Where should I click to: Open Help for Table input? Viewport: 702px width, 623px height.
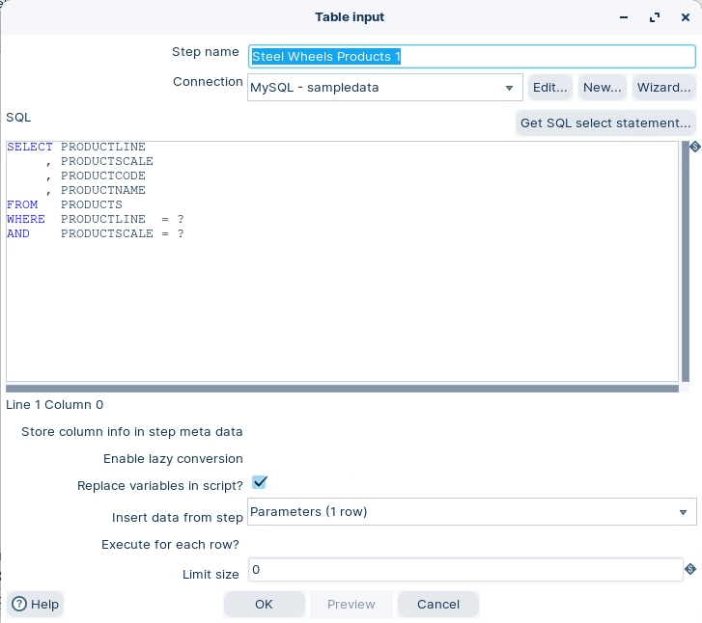pyautogui.click(x=36, y=605)
